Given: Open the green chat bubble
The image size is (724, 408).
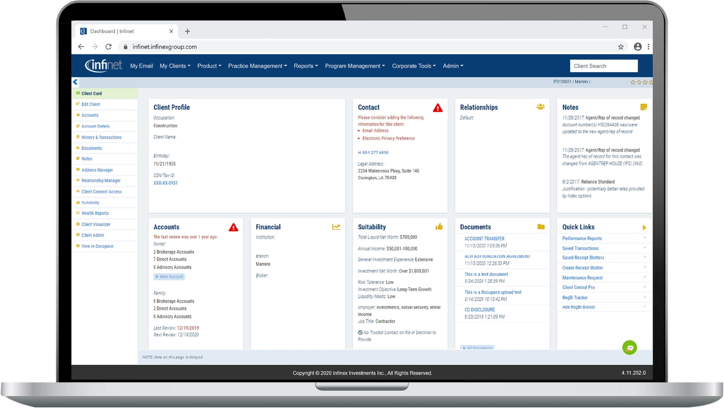Looking at the screenshot, I should [x=629, y=348].
